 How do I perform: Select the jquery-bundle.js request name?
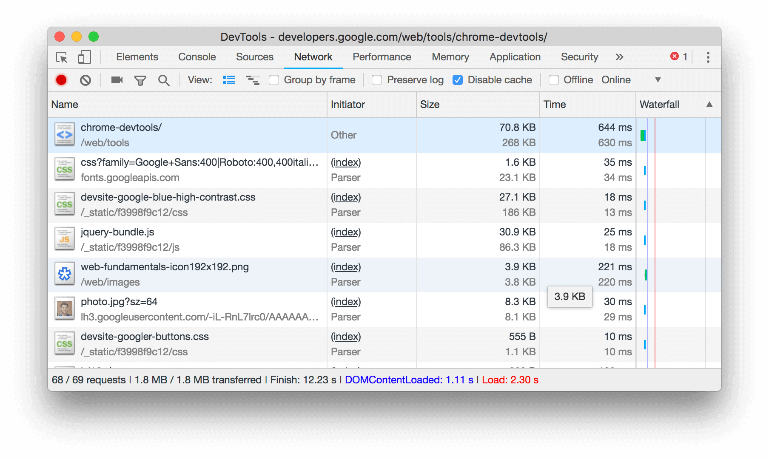click(117, 232)
